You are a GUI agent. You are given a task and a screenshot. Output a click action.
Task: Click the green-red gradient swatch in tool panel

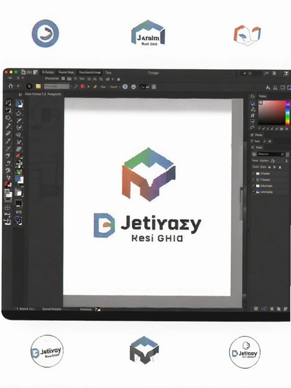pos(19,171)
